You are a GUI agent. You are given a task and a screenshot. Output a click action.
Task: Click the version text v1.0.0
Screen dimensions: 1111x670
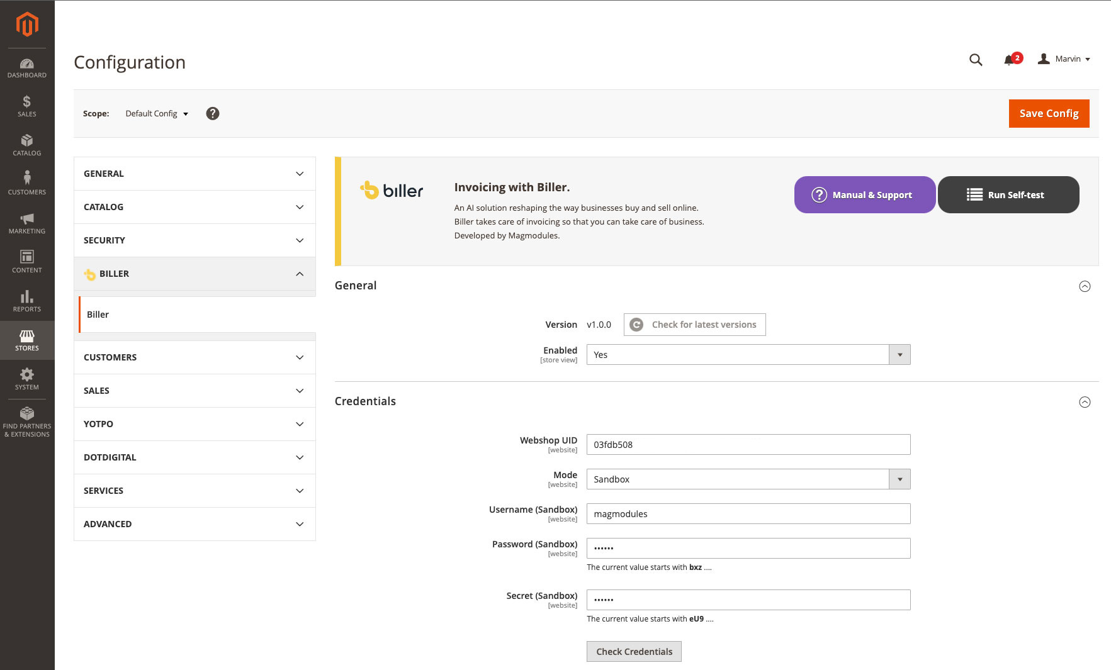(x=599, y=325)
